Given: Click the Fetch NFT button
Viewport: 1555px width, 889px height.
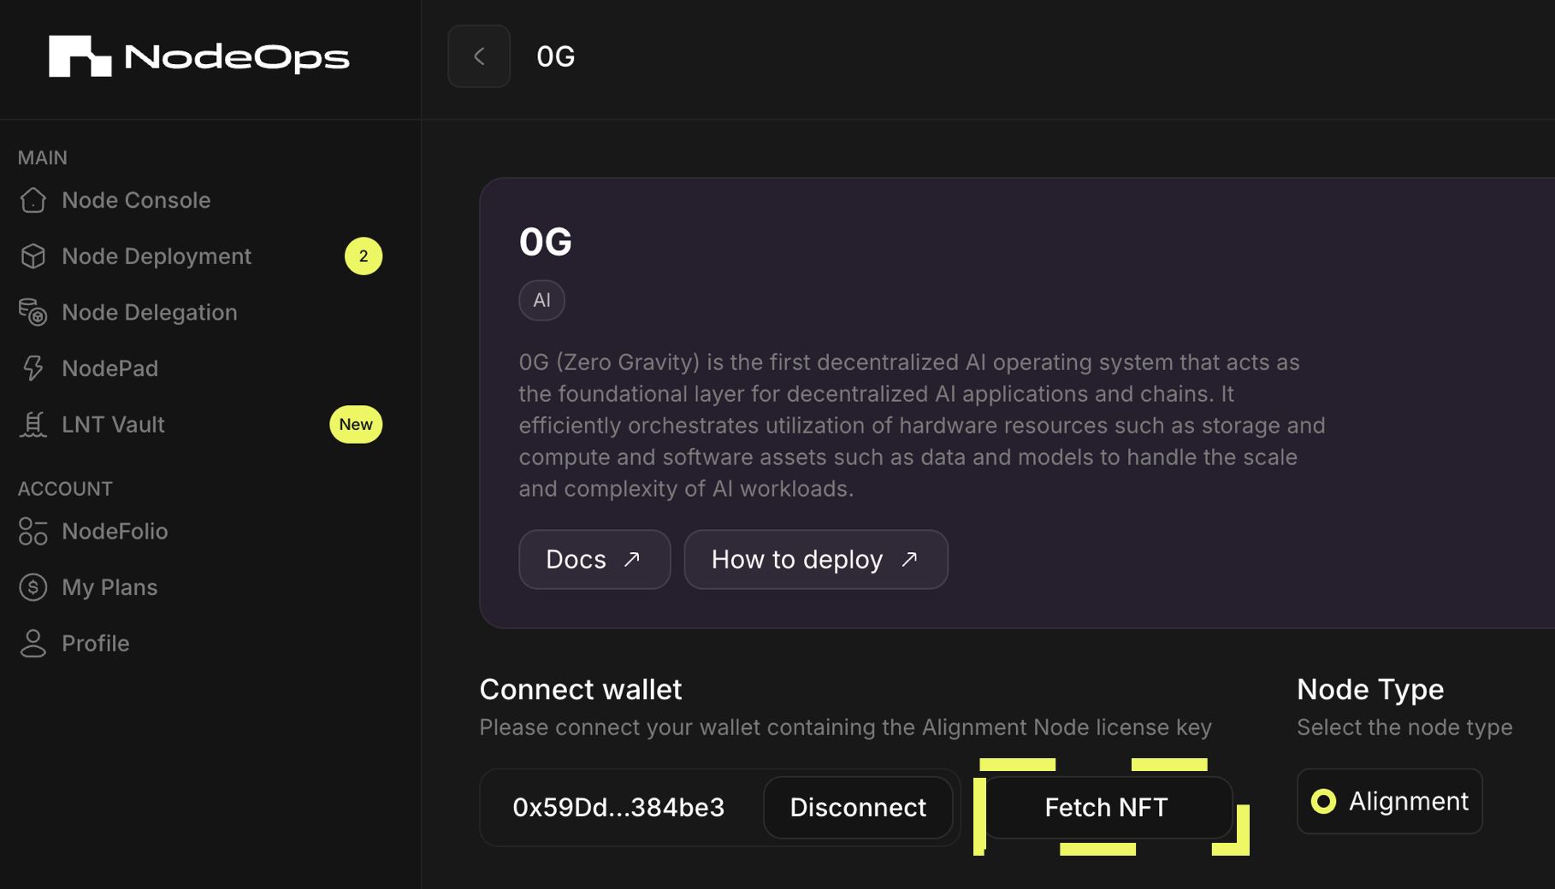Looking at the screenshot, I should pos(1104,807).
